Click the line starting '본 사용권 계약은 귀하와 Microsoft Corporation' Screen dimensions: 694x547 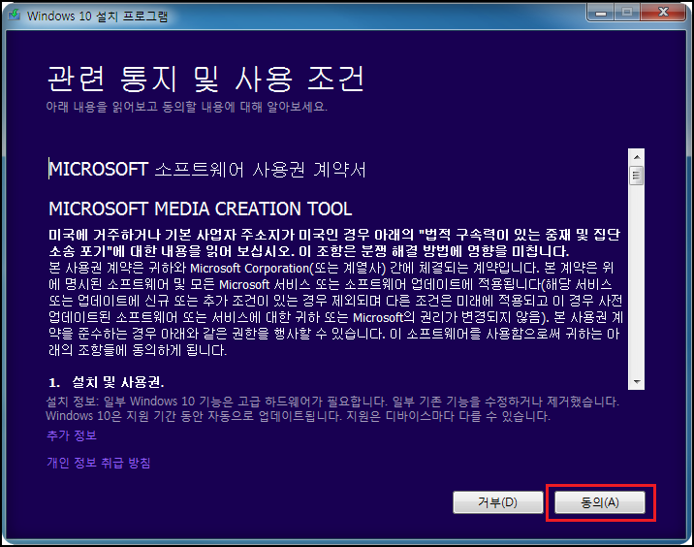pyautogui.click(x=331, y=268)
